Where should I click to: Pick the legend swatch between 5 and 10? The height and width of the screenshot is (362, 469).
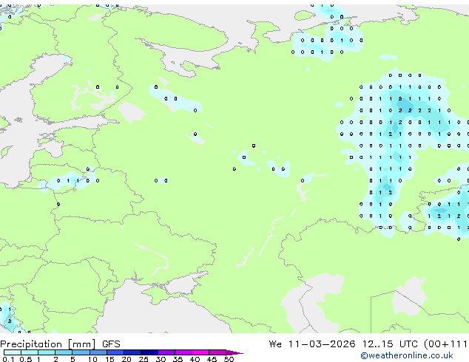[81, 352]
